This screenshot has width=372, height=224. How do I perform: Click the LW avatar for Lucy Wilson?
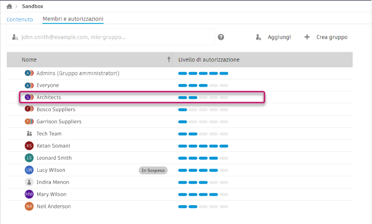[29, 170]
